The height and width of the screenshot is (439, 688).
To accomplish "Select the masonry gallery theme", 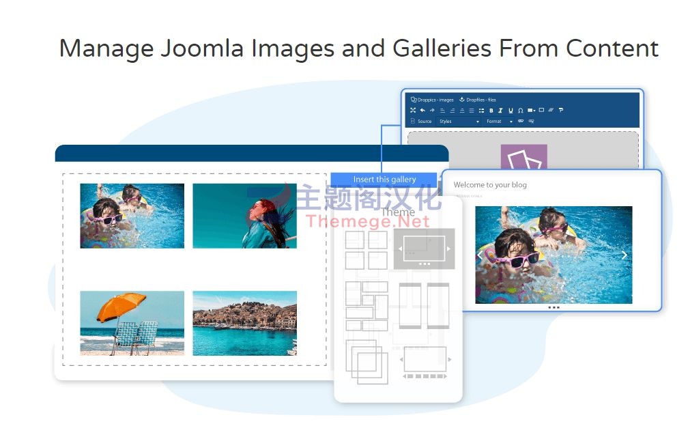I will [367, 306].
